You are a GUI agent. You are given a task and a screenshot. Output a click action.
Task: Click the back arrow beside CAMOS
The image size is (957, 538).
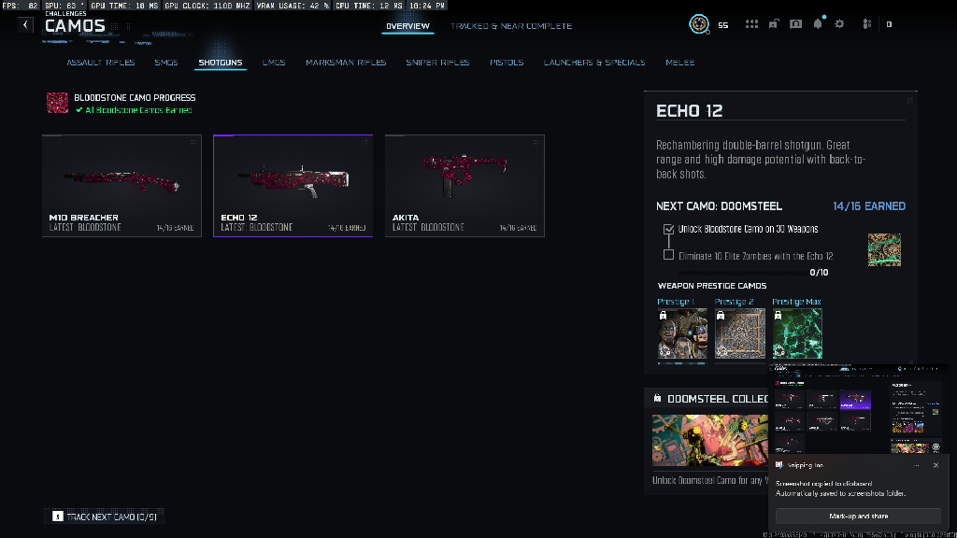pyautogui.click(x=25, y=25)
